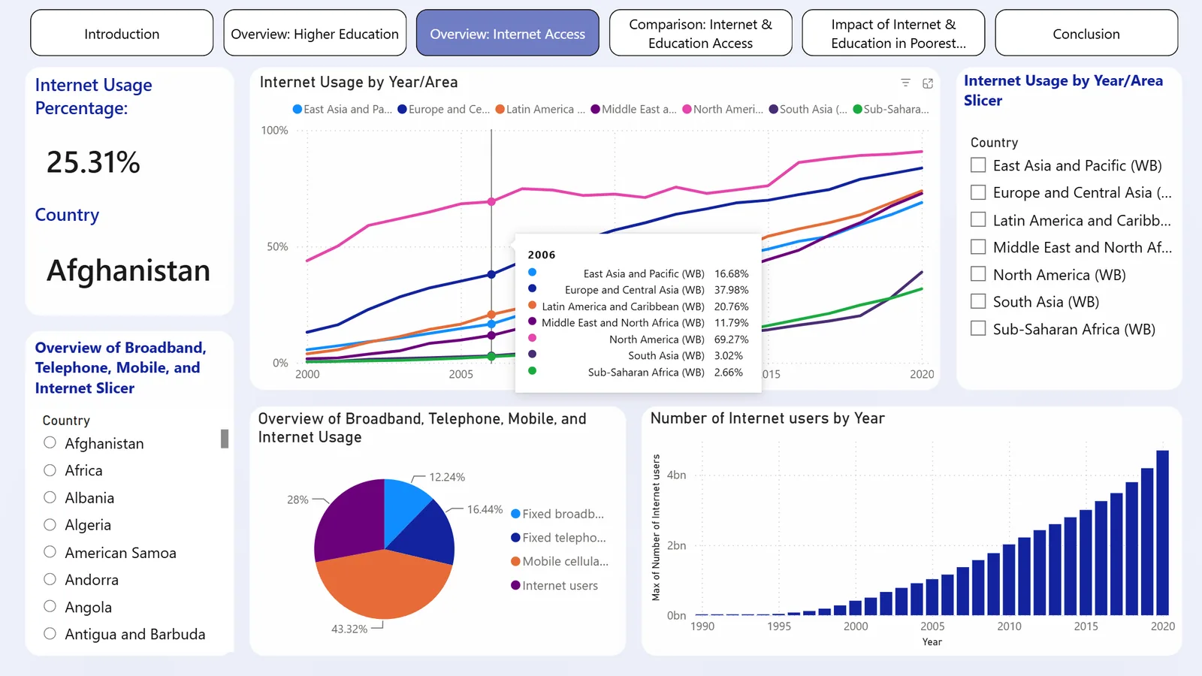This screenshot has height=676, width=1202.
Task: Pick Algeria radio button
Action: tap(50, 524)
